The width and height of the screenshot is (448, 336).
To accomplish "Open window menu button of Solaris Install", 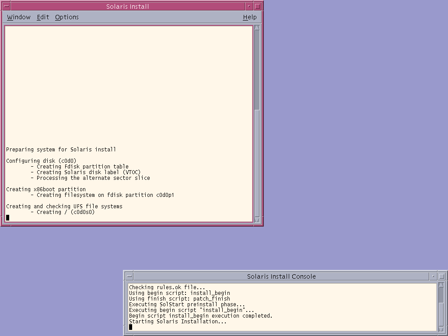I will tap(6, 6).
